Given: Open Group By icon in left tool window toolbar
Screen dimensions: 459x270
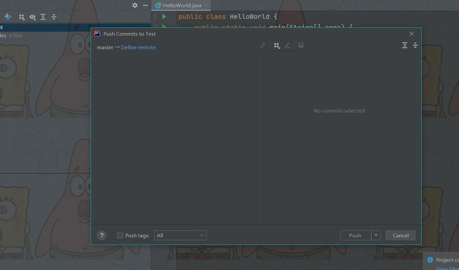Looking at the screenshot, I should (22, 17).
